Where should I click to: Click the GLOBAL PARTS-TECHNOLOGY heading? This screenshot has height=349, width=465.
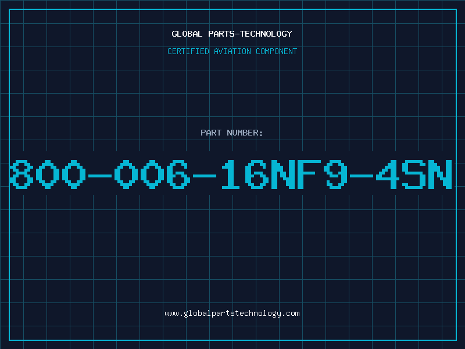(x=232, y=34)
